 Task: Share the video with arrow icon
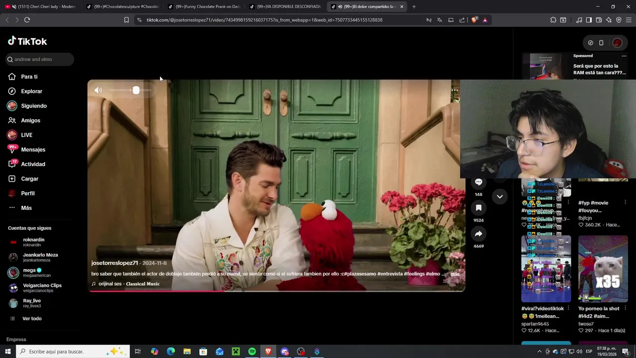pyautogui.click(x=478, y=234)
